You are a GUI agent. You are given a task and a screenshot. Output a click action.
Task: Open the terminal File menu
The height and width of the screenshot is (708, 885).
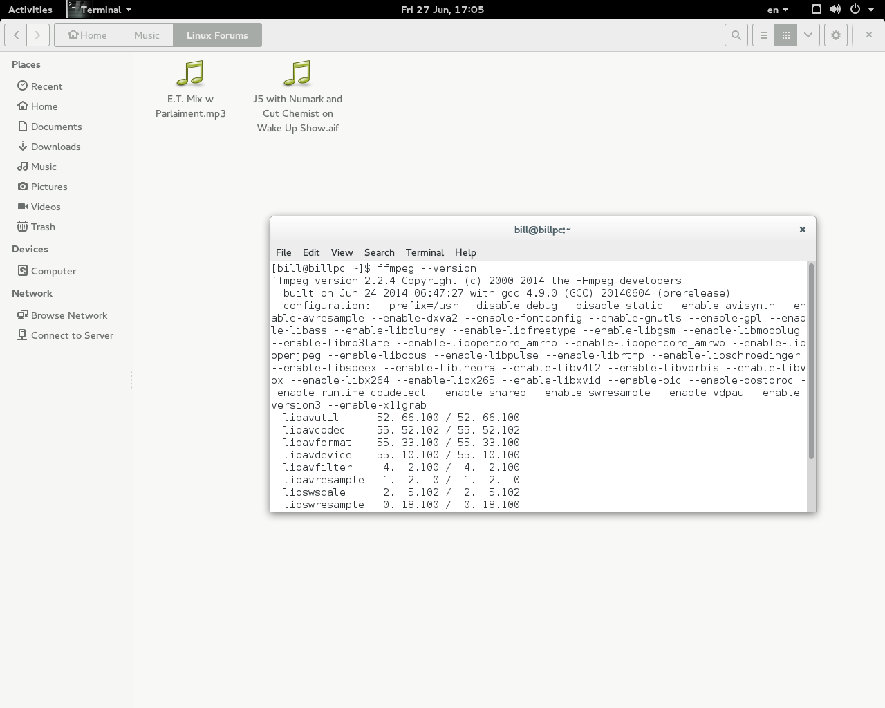coord(283,252)
